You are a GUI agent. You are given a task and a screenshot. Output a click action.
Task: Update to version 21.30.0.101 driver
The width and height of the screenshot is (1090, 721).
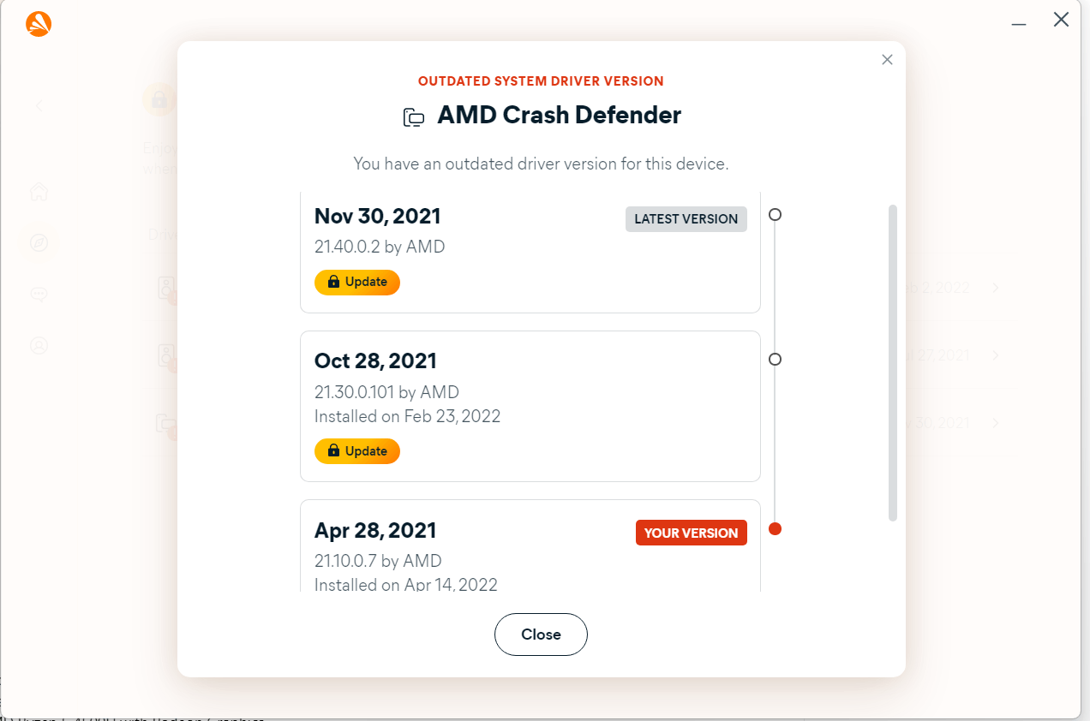click(357, 451)
